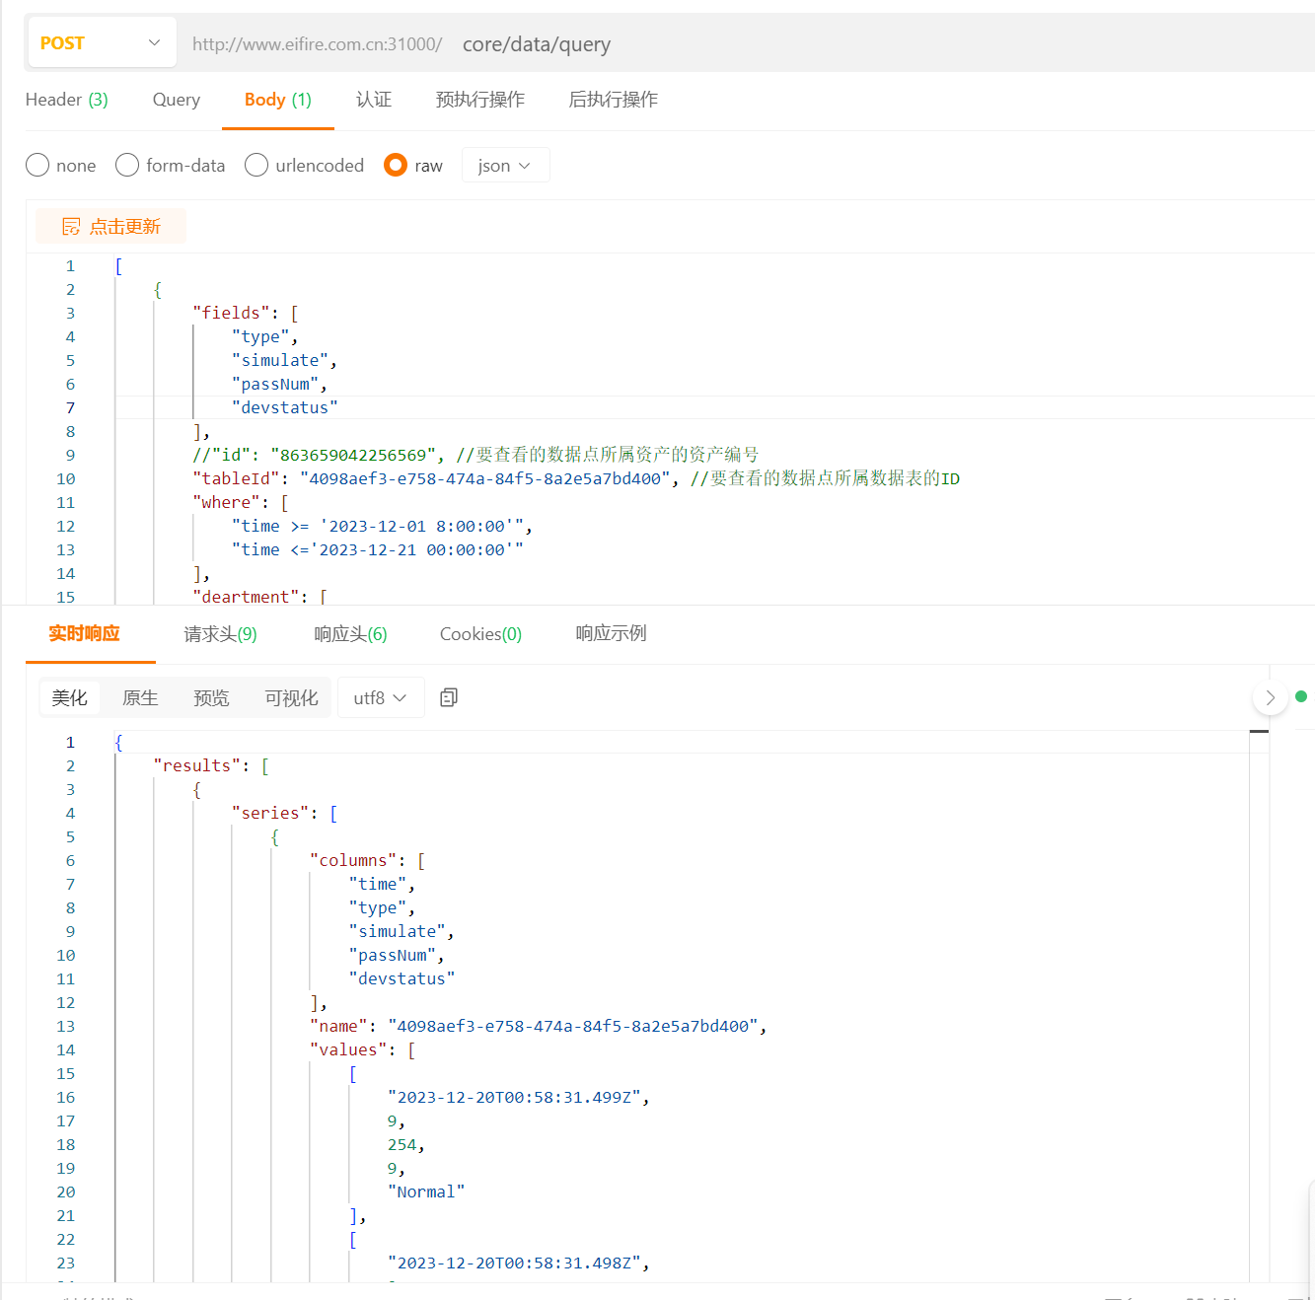Select the 实时响应 tab

click(x=85, y=633)
